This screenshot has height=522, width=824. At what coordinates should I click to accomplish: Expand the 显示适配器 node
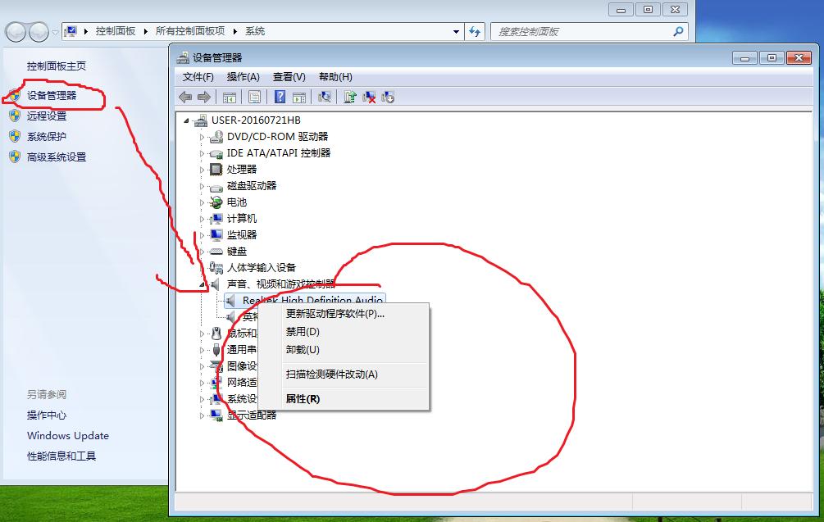[x=202, y=415]
